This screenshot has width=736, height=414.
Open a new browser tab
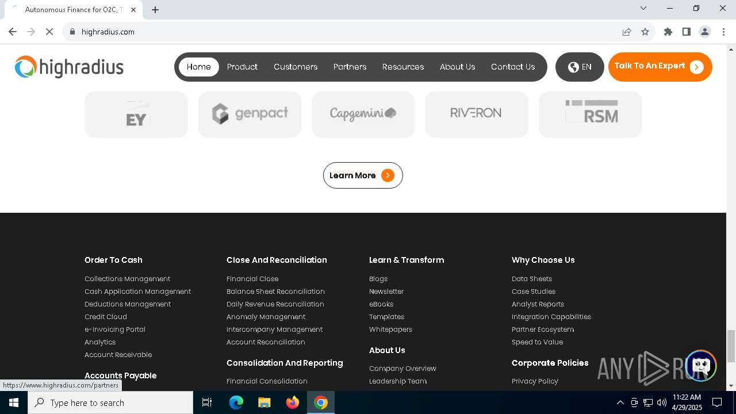[x=155, y=9]
